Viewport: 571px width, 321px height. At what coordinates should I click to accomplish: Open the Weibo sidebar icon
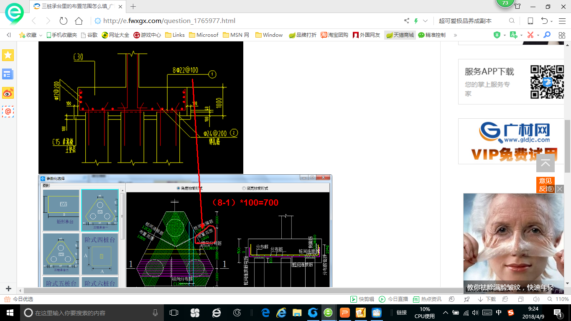coord(8,93)
